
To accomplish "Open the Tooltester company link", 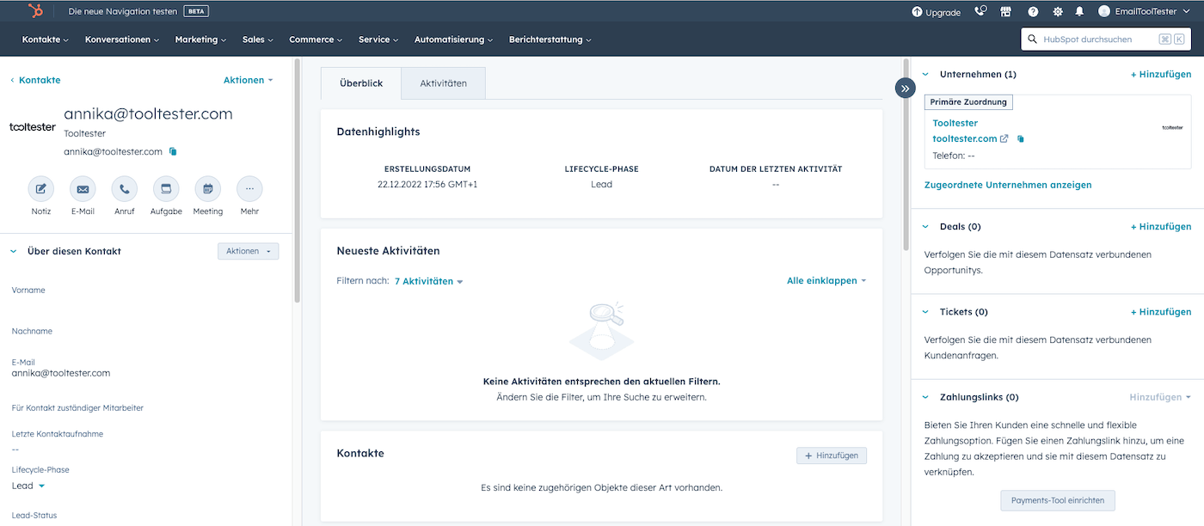I will (x=955, y=123).
